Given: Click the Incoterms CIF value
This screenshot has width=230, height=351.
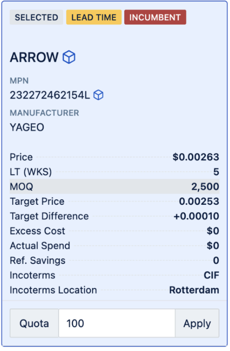Looking at the screenshot, I should pyautogui.click(x=211, y=275).
